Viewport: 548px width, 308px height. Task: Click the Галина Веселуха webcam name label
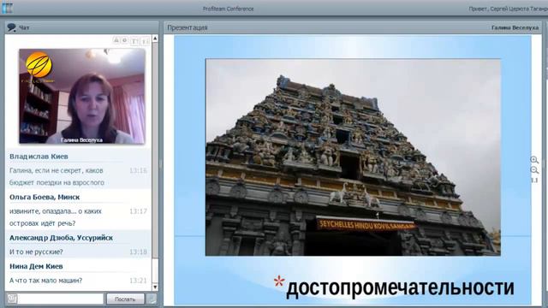pos(82,140)
